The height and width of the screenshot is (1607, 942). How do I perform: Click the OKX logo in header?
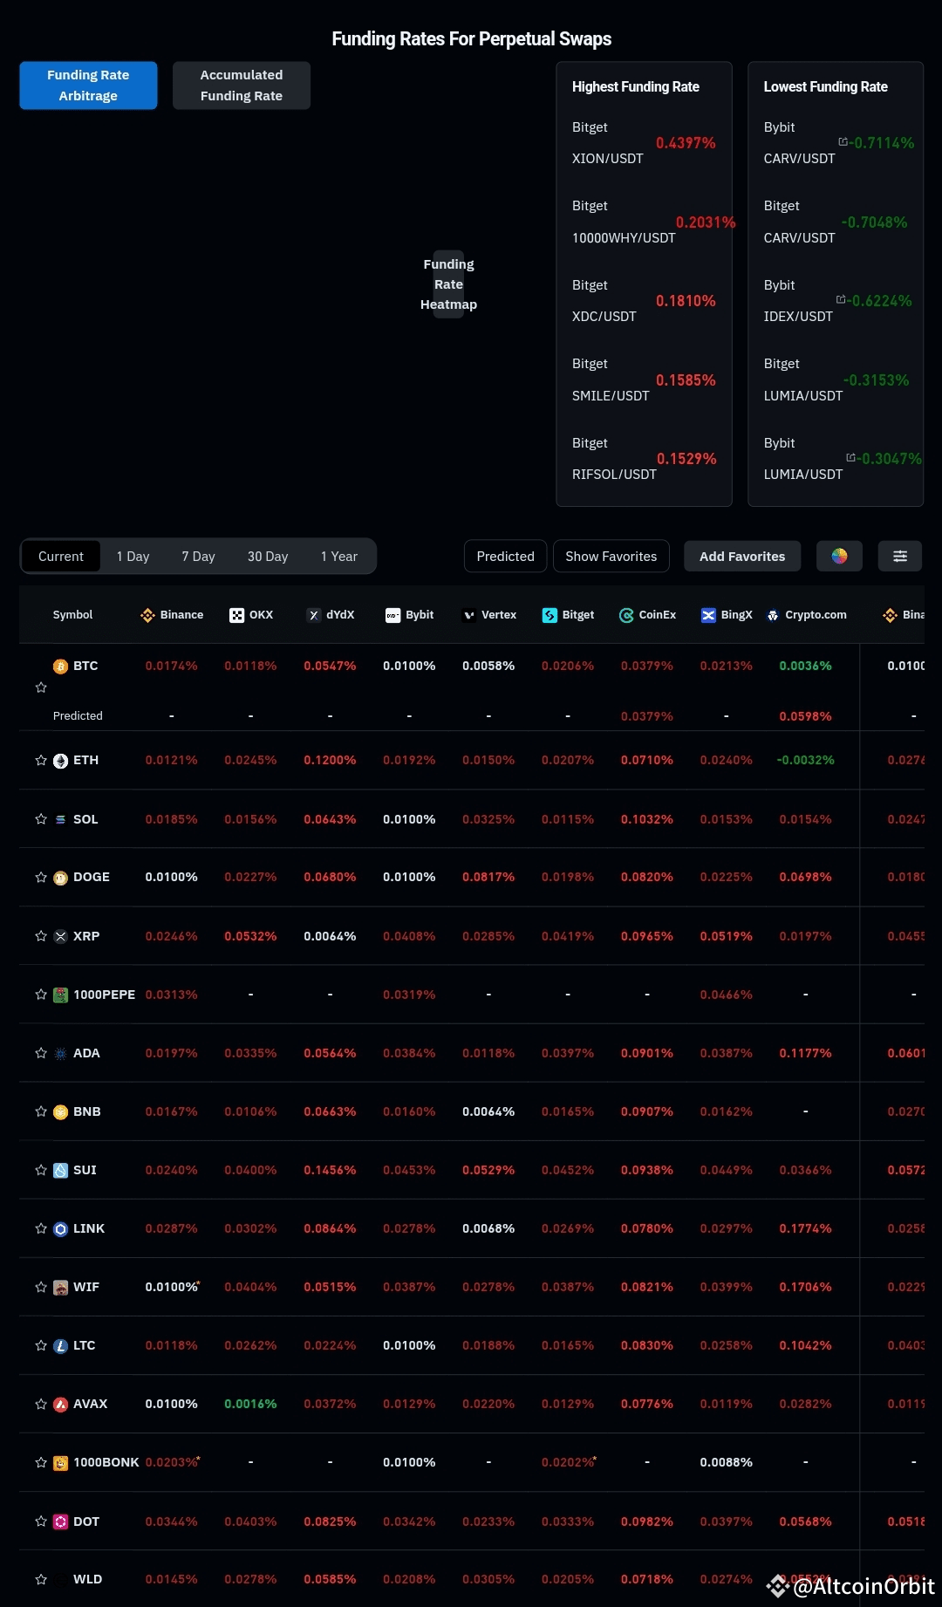236,615
